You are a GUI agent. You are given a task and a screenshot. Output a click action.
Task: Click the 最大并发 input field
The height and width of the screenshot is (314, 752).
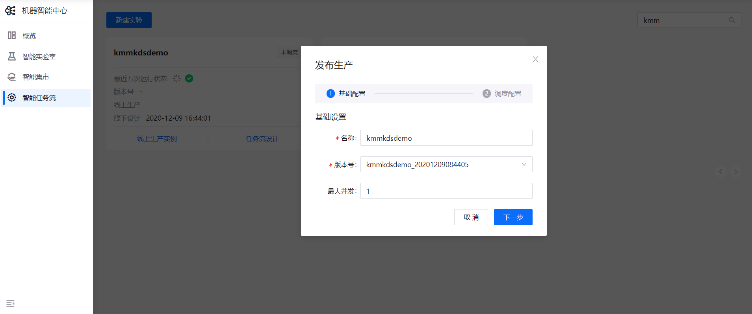(446, 191)
